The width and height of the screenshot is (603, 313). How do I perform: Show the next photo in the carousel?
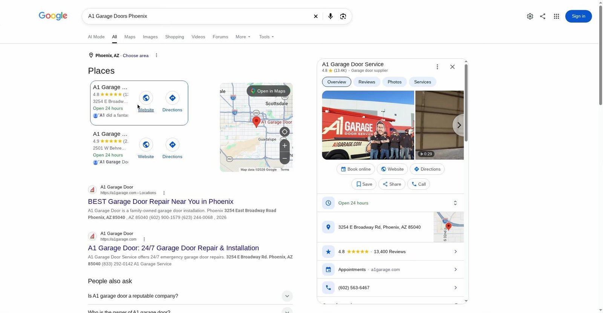(459, 125)
